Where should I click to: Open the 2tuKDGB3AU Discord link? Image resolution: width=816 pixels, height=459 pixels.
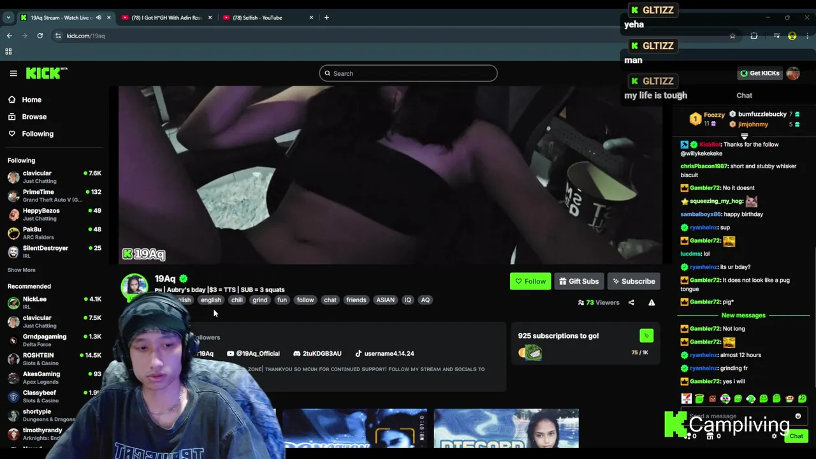click(x=317, y=353)
